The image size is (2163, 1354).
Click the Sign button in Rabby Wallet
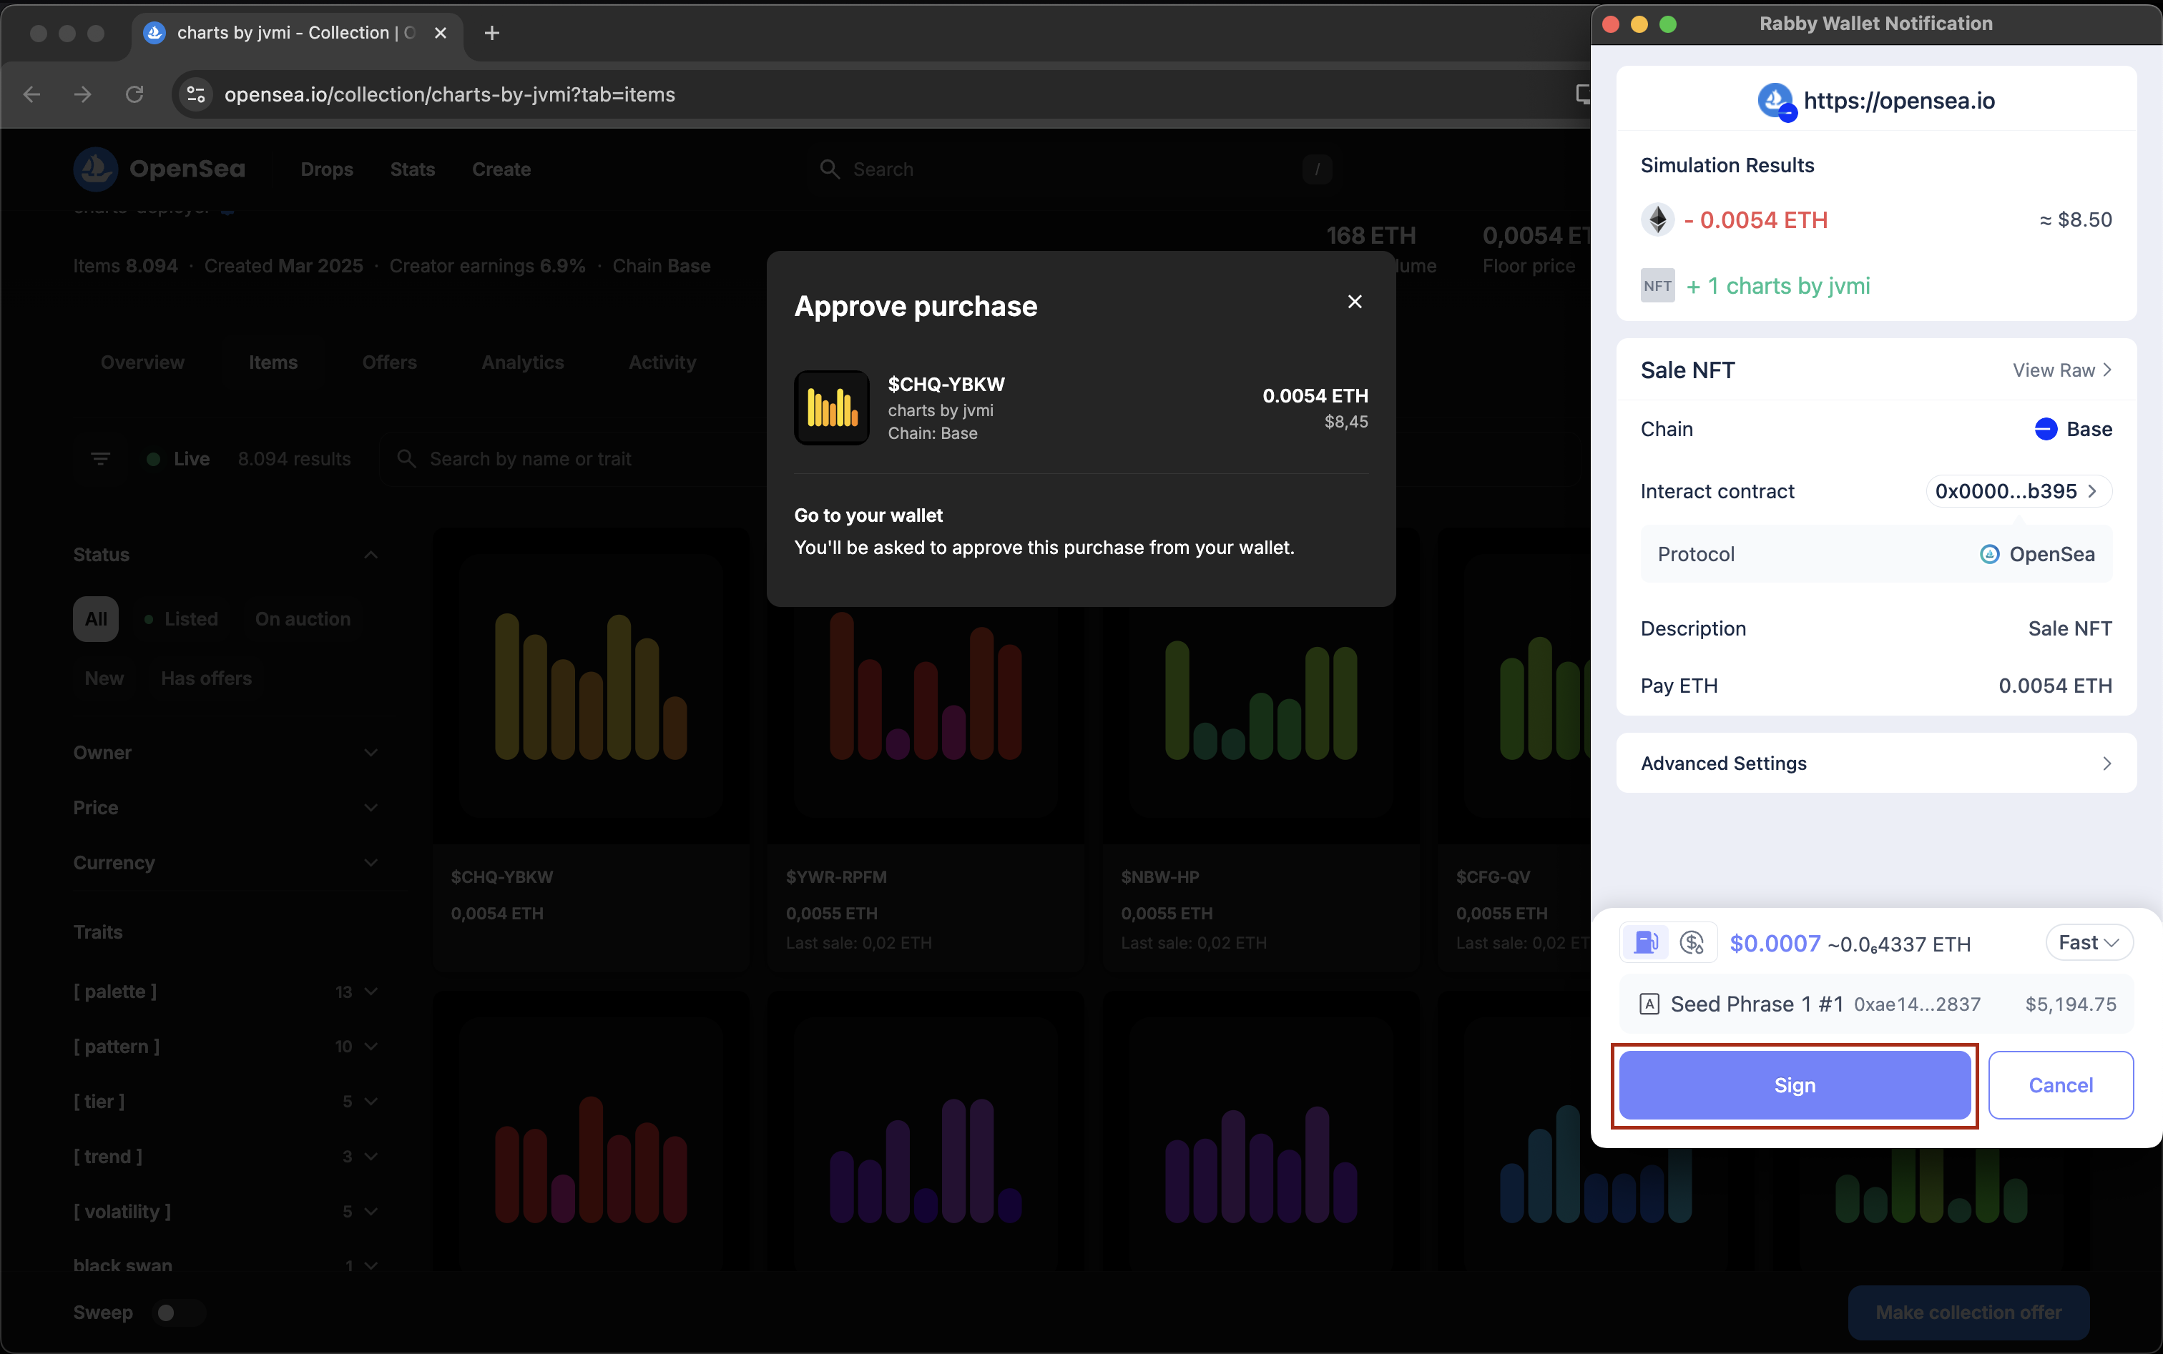pos(1794,1084)
